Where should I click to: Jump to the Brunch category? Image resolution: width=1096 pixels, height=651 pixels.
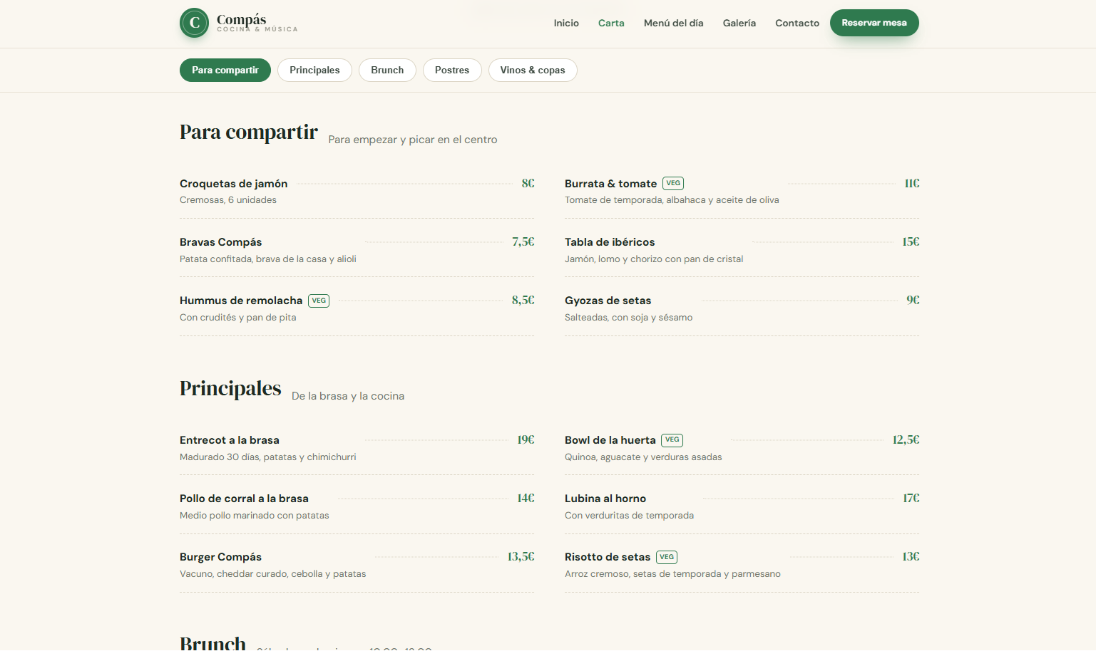click(x=387, y=70)
